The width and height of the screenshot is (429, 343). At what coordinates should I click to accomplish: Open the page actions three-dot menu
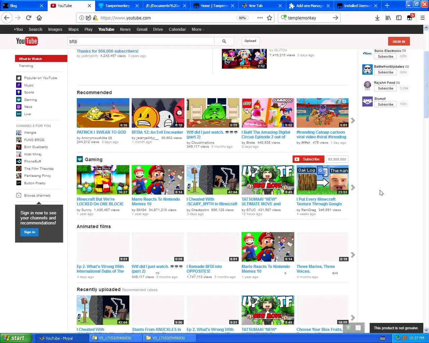point(260,18)
